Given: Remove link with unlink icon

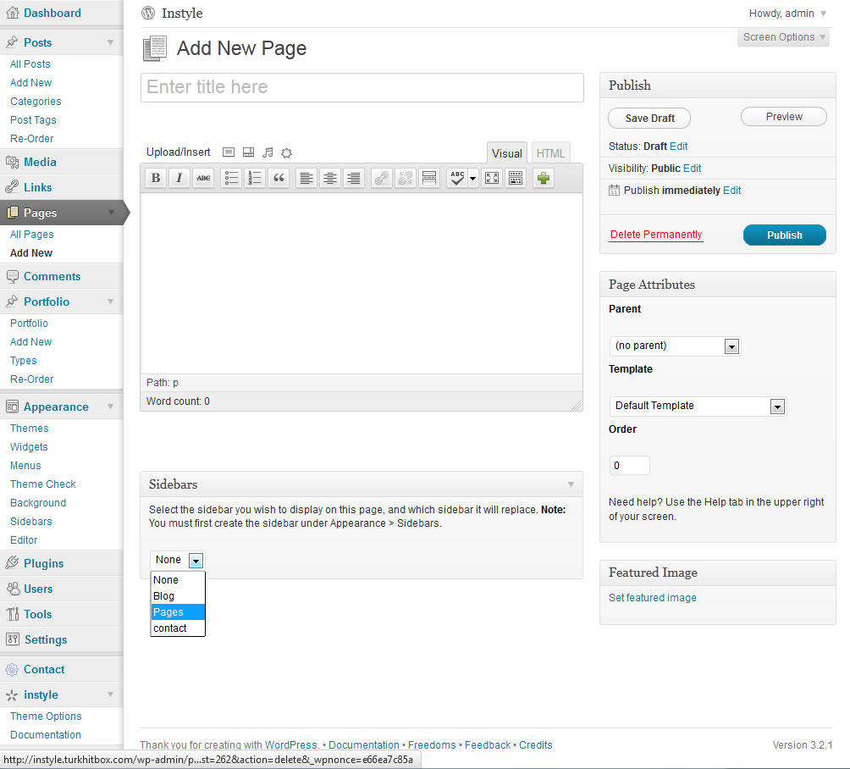Looking at the screenshot, I should [x=406, y=178].
